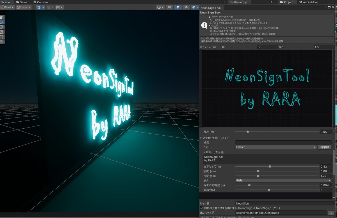
Task: Open Scene view three-dot options menu
Action: (x=224, y=2)
